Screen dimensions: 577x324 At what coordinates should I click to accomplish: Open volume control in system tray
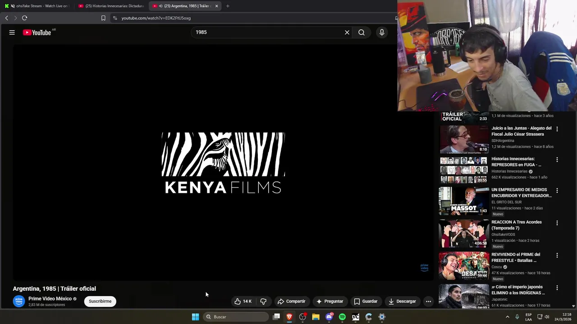pos(547,317)
